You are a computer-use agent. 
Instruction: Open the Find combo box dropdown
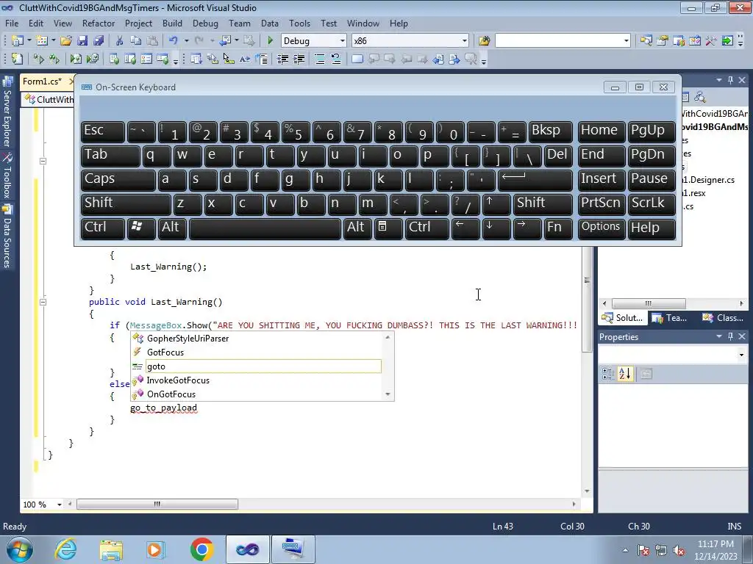[627, 41]
